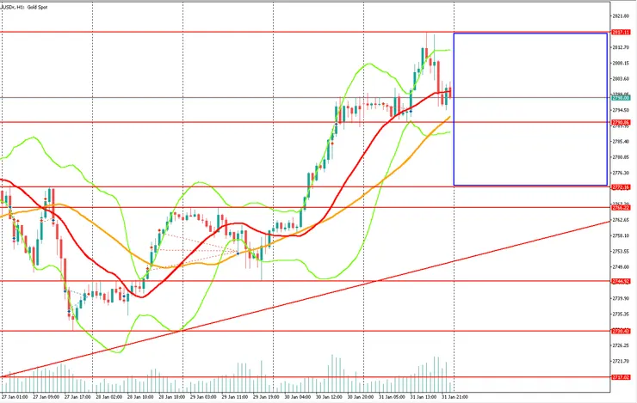Select the red 2730.43 support level tag
Image resolution: width=637 pixels, height=403 pixels.
point(621,331)
